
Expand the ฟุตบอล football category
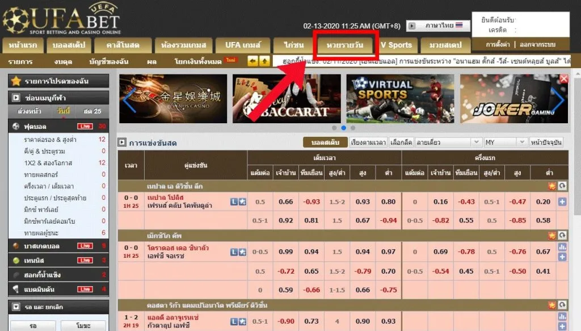click(58, 127)
